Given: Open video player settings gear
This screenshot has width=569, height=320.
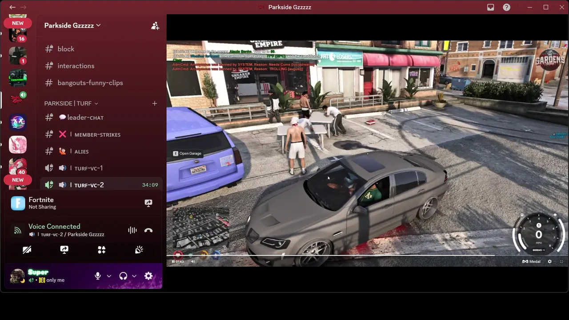Looking at the screenshot, I should (550, 261).
